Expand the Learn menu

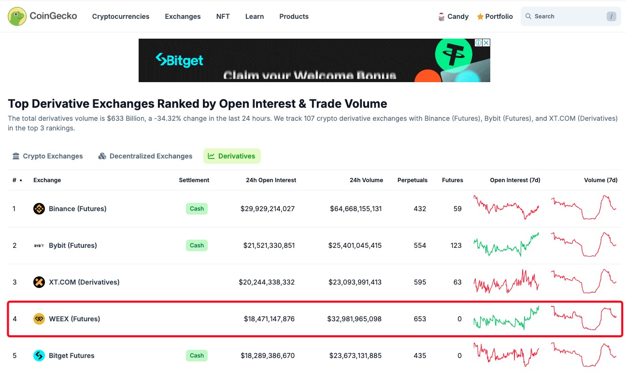[255, 16]
